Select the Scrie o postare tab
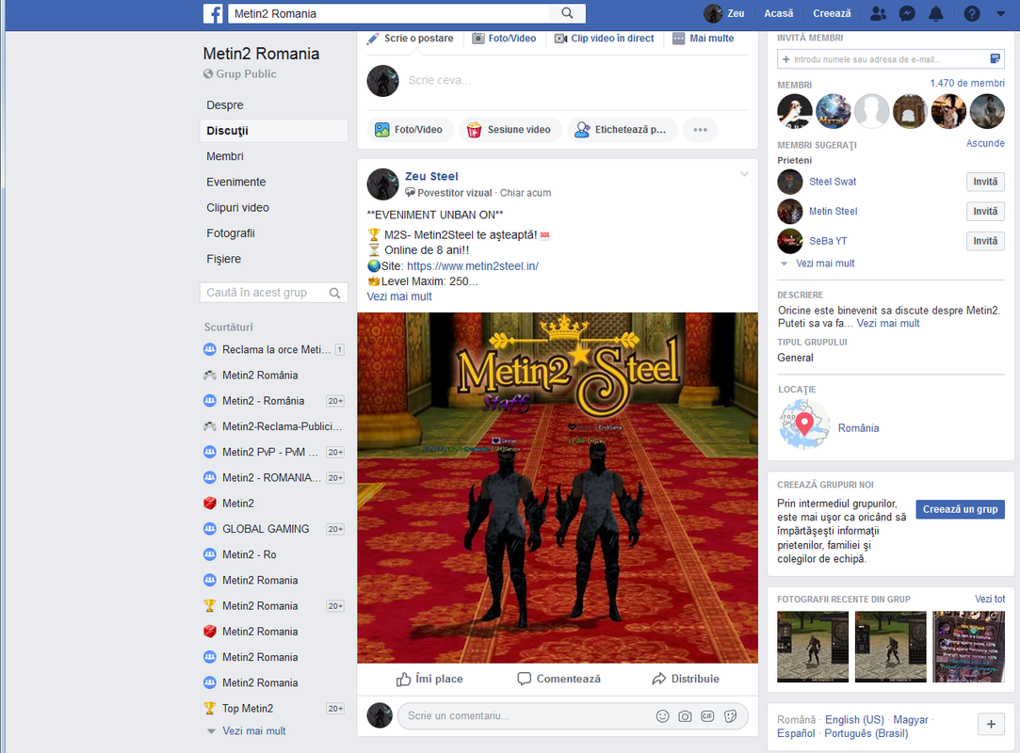 click(411, 39)
